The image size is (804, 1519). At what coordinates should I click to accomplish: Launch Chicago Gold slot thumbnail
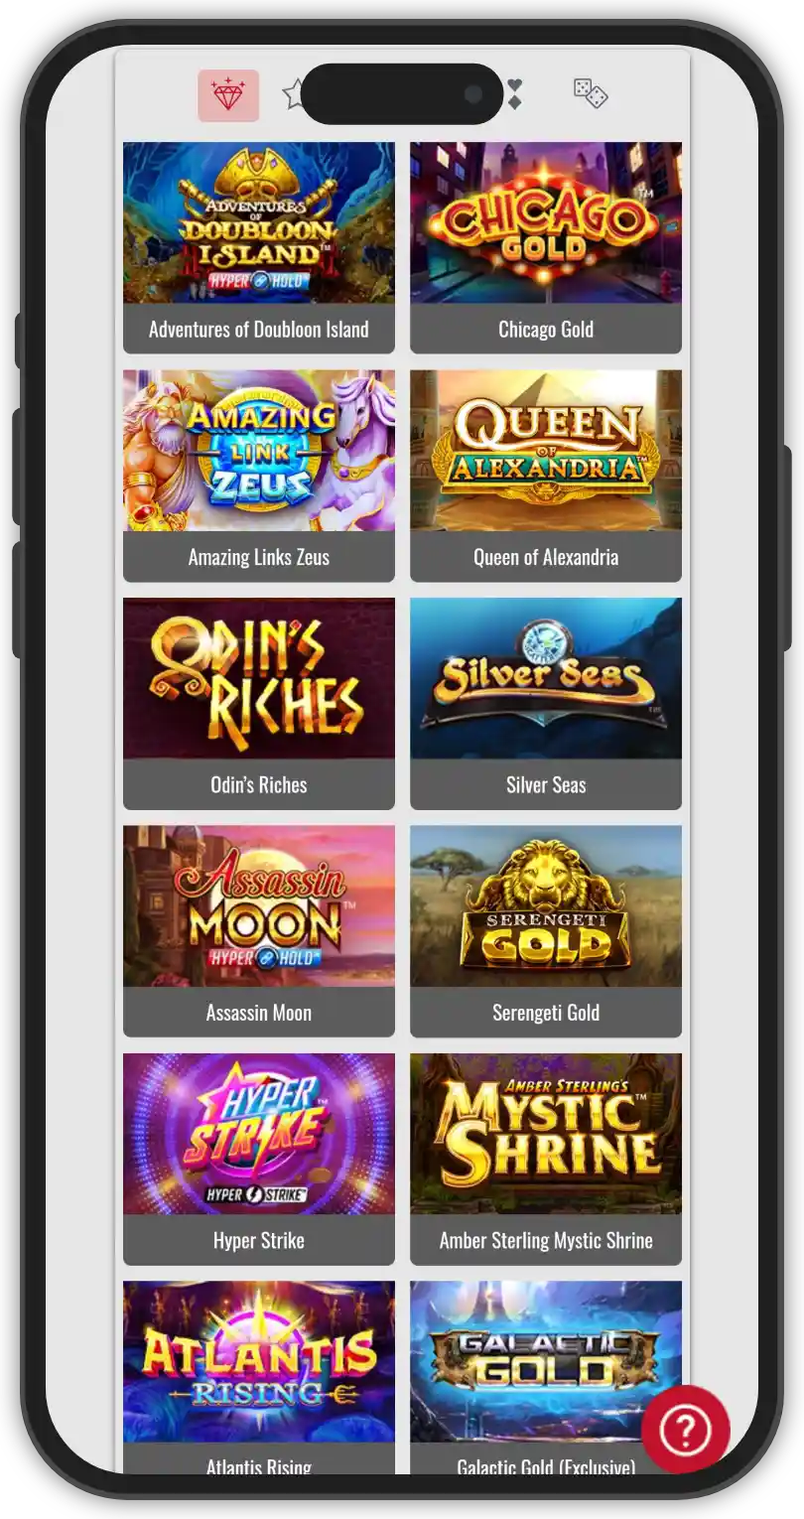pos(546,222)
